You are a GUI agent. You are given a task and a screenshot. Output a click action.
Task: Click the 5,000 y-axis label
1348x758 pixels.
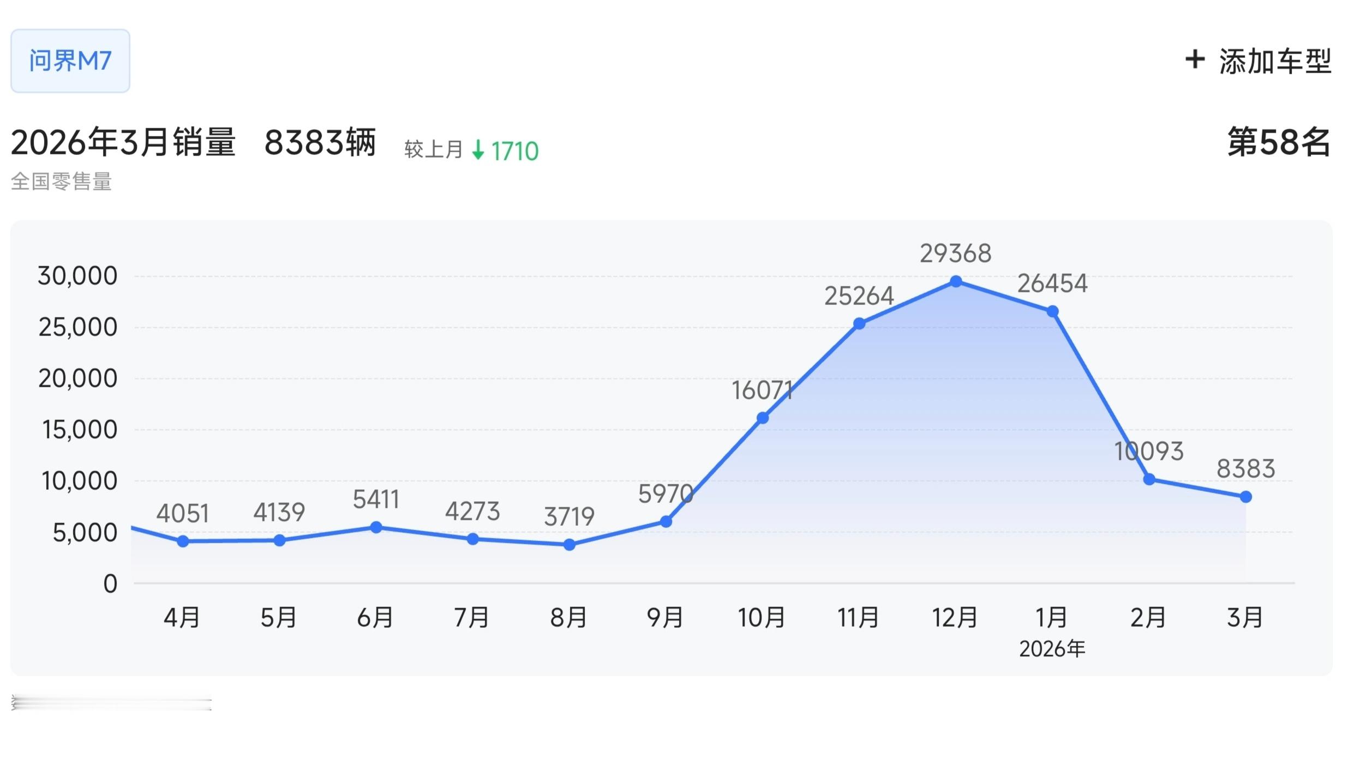coord(85,533)
